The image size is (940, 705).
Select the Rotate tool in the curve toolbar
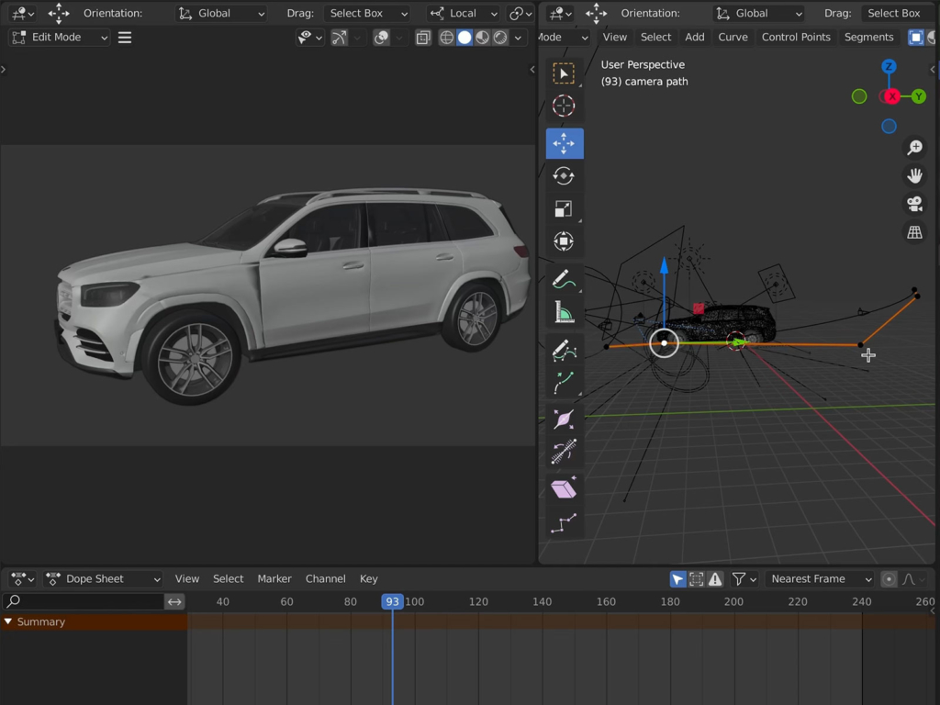coord(564,174)
